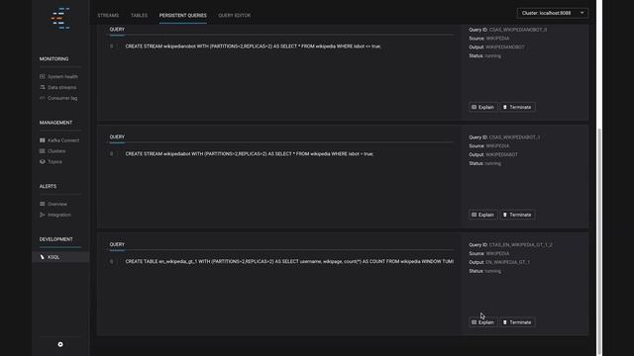This screenshot has height=356, width=634.
Task: Open Topics icon in Management
Action: tap(42, 162)
